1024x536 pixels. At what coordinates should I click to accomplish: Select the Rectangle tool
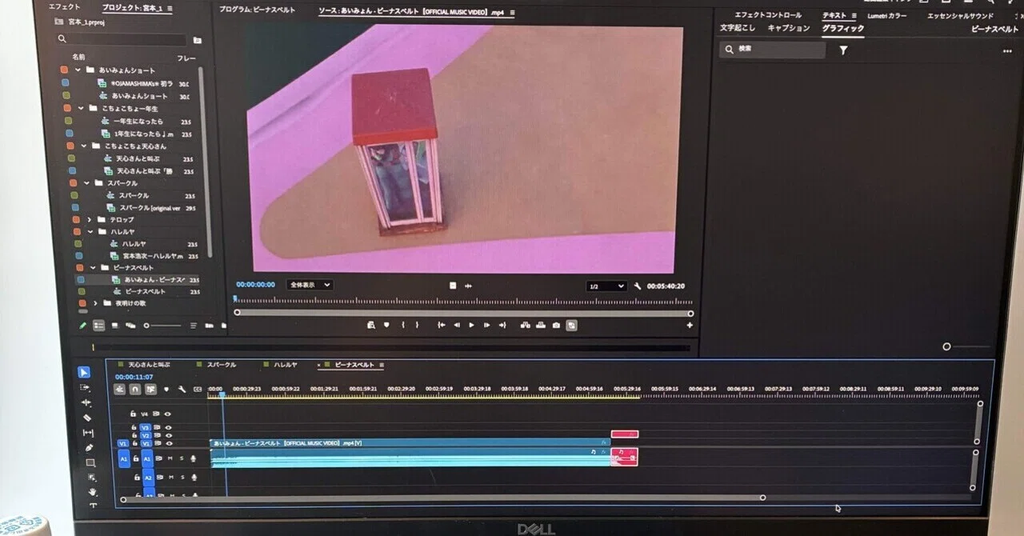[90, 462]
